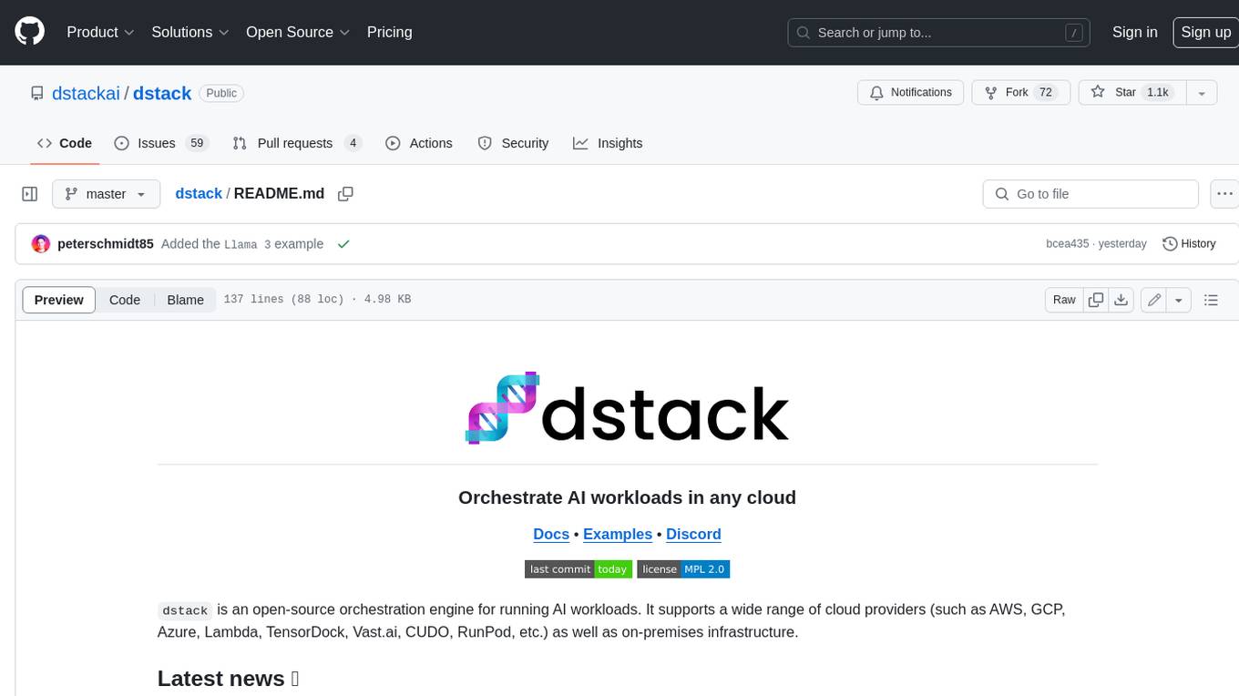
Task: Switch to the Security tab
Action: [514, 143]
